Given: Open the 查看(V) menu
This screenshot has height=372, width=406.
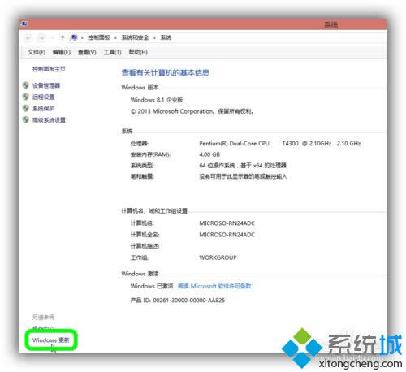Looking at the screenshot, I should (87, 52).
